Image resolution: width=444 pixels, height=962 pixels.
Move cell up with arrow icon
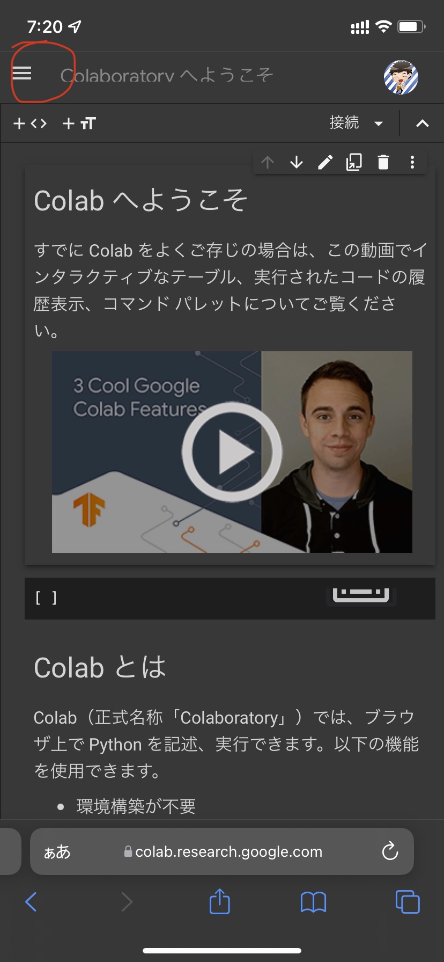point(268,162)
